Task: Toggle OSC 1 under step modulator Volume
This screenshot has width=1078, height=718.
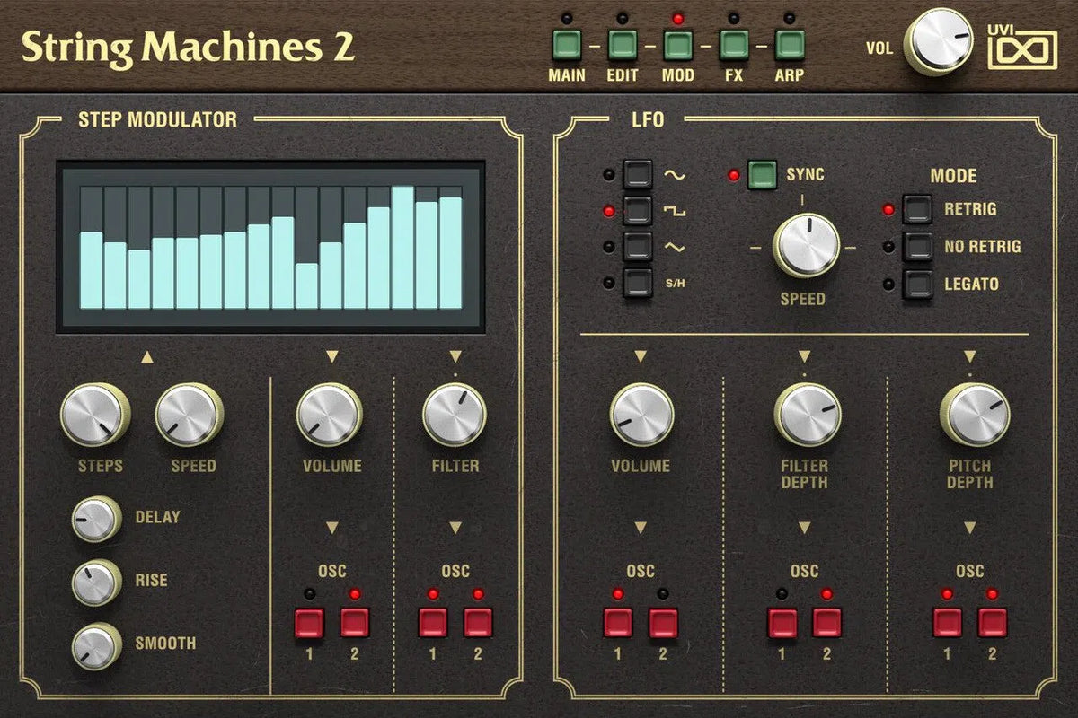Action: 309,620
